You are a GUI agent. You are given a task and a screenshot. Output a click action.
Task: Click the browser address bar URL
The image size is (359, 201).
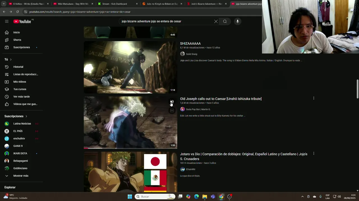click(80, 12)
